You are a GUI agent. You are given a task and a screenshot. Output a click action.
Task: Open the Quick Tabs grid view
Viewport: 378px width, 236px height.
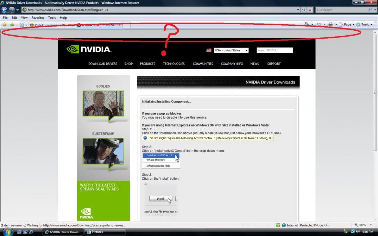pyautogui.click(x=22, y=25)
